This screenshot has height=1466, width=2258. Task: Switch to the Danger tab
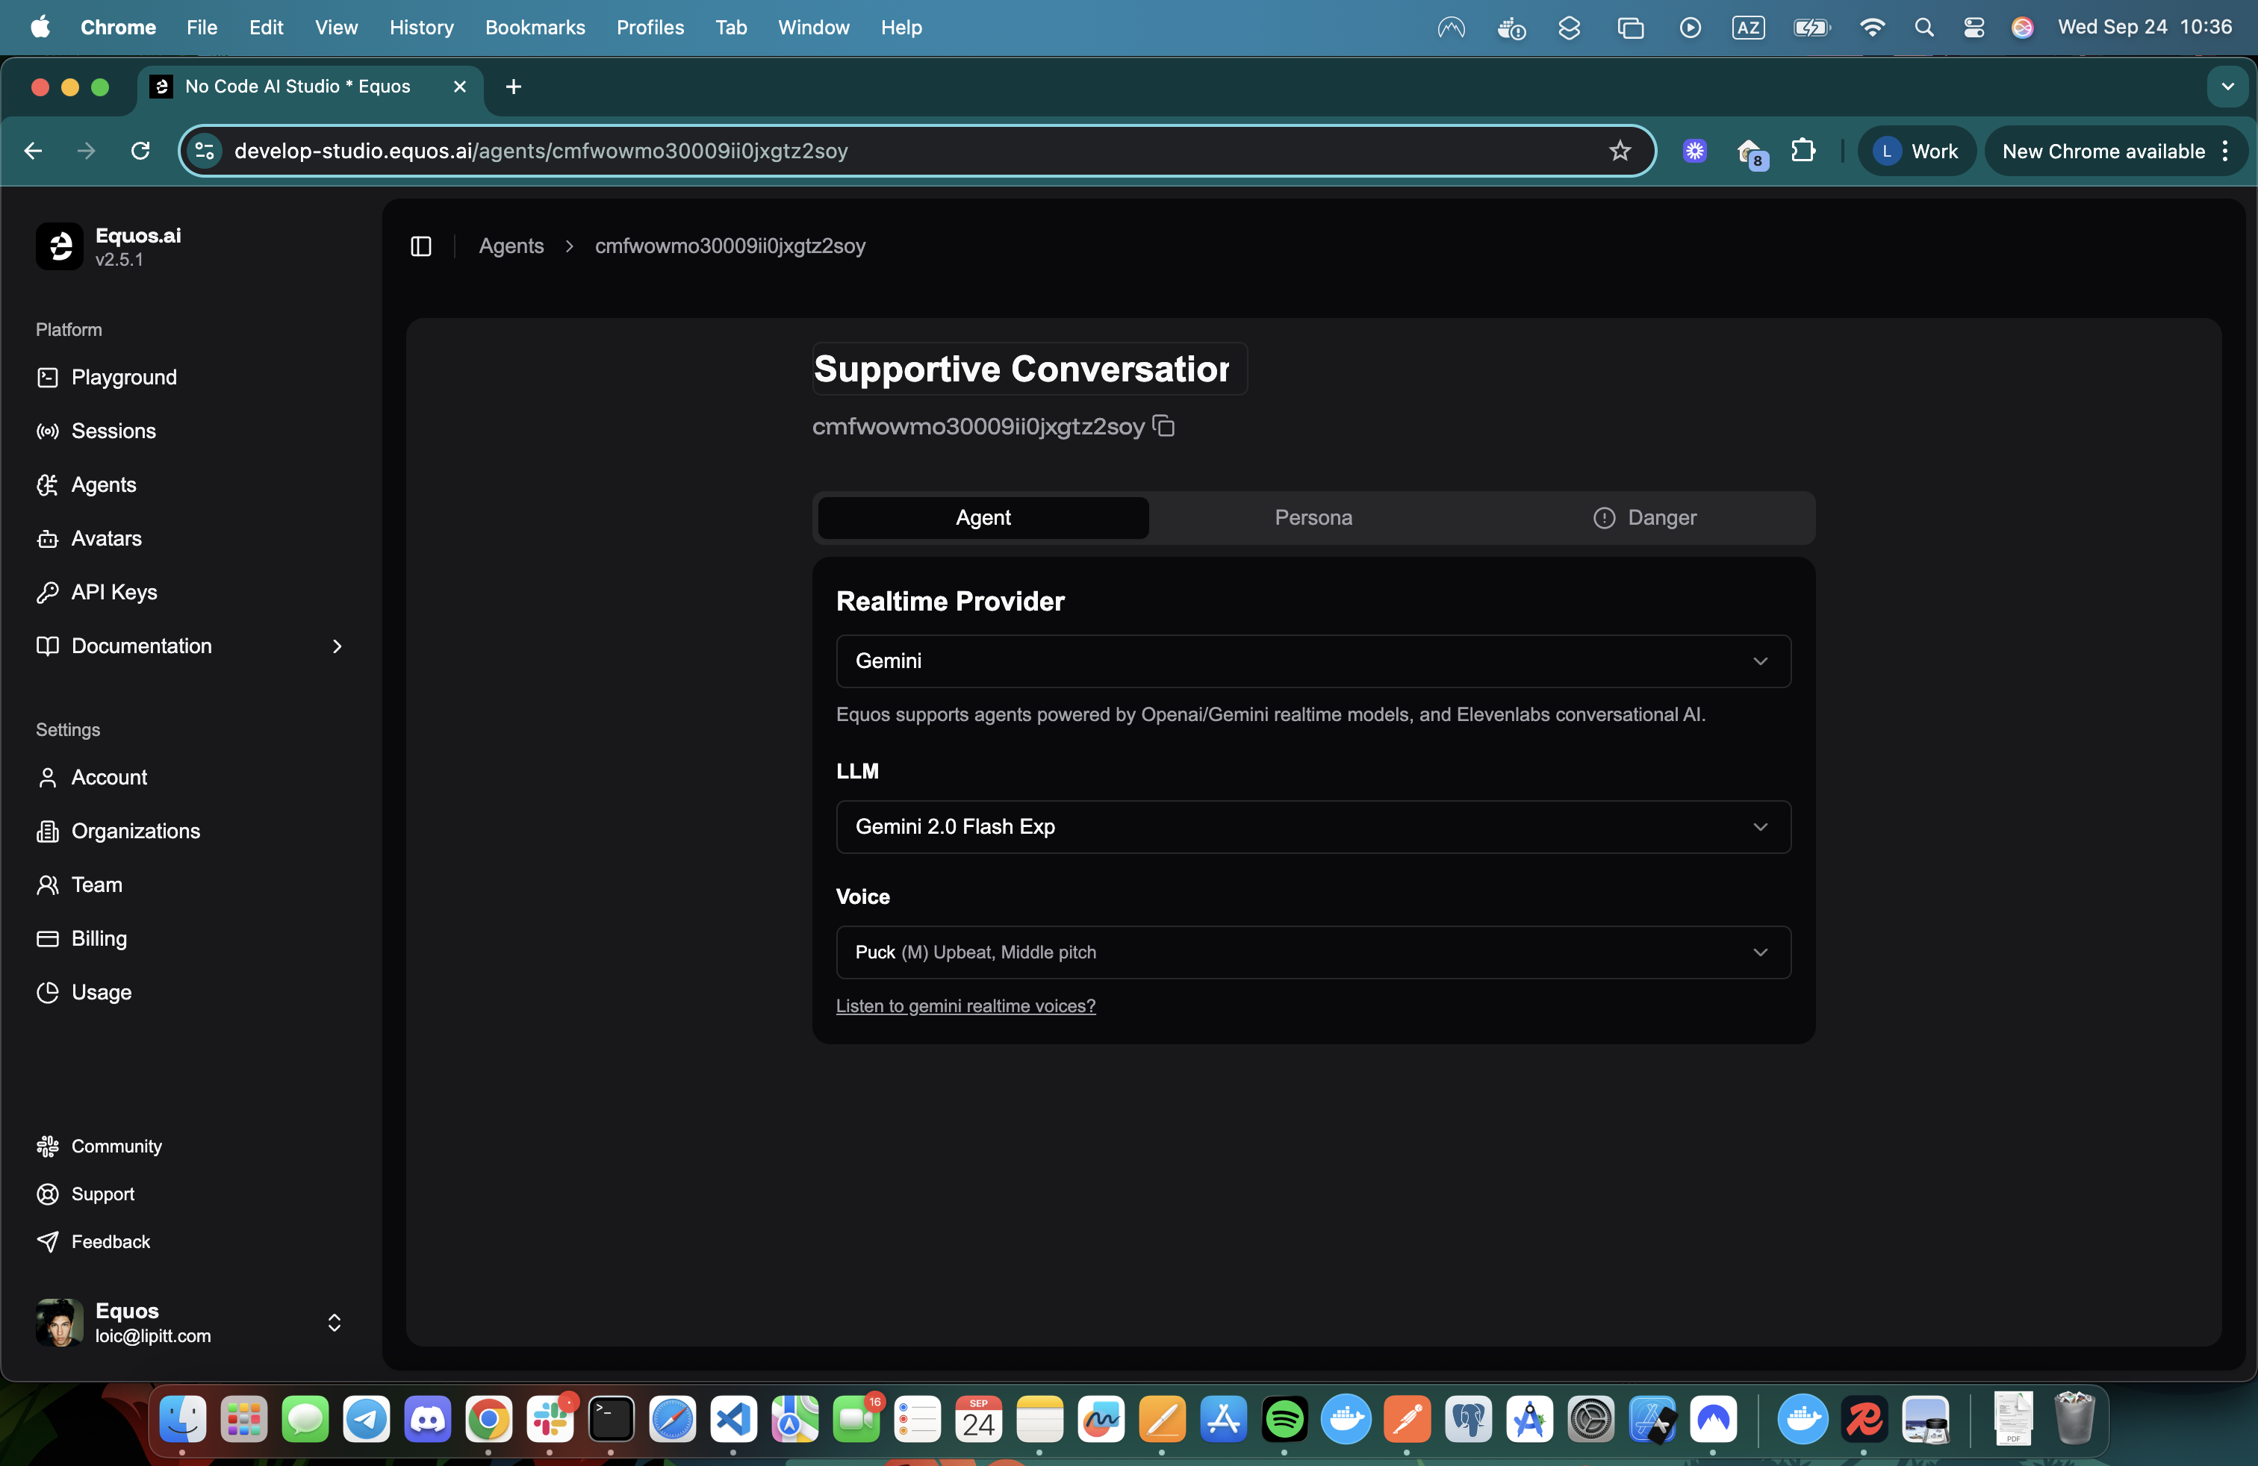pyautogui.click(x=1644, y=518)
